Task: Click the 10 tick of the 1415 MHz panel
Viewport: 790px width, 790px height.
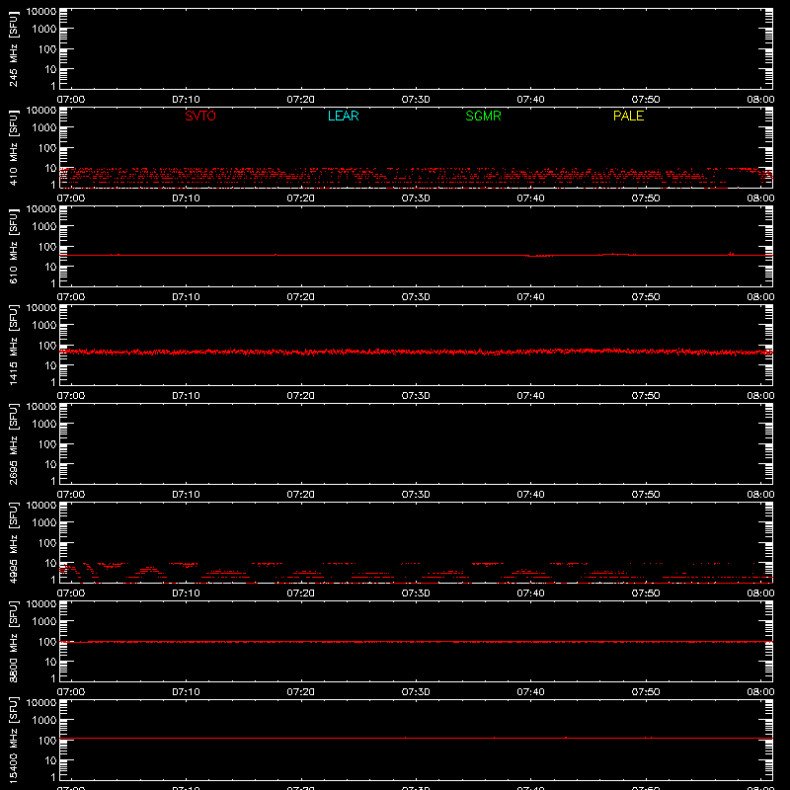Action: 50,365
